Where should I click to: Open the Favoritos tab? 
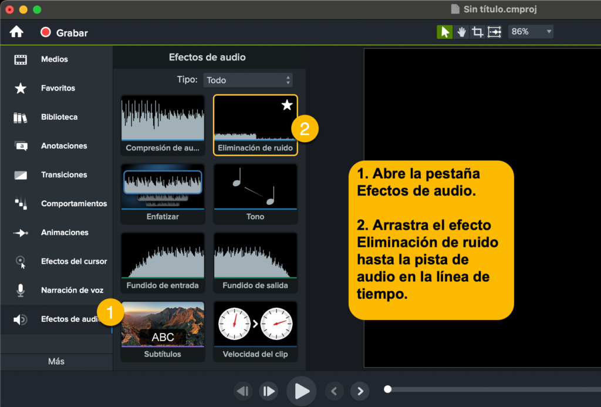click(x=56, y=88)
